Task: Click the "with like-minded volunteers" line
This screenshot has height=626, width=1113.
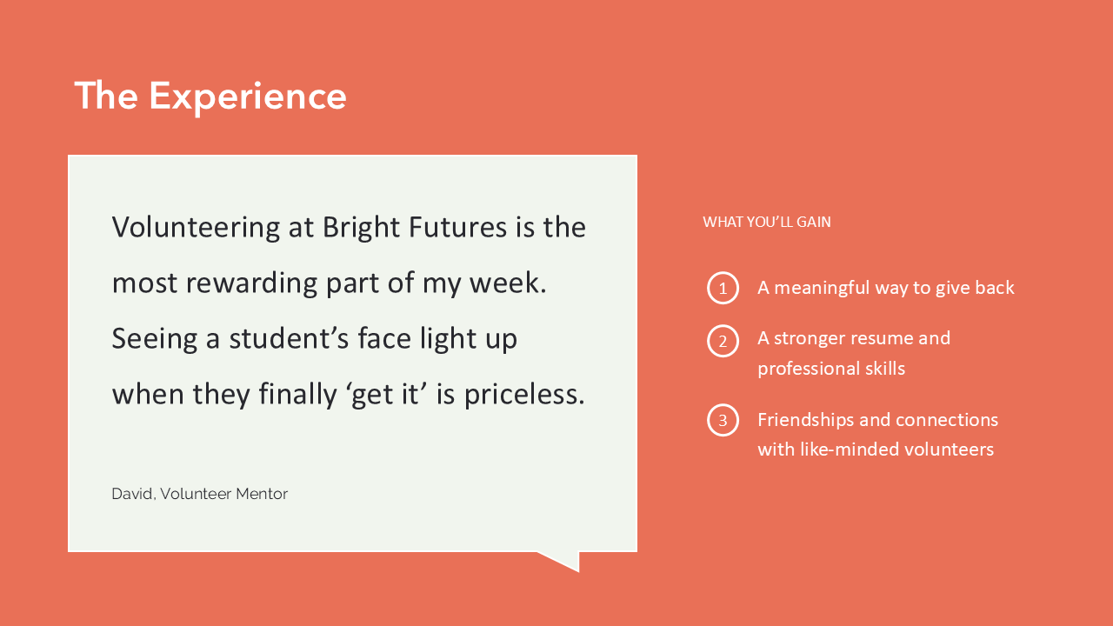Action: [x=875, y=450]
